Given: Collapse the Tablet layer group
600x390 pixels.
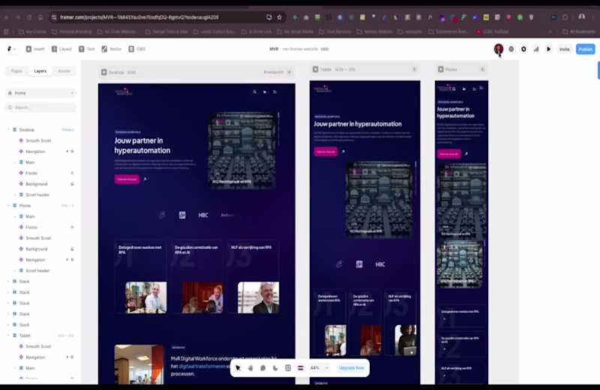Looking at the screenshot, I should point(8,336).
